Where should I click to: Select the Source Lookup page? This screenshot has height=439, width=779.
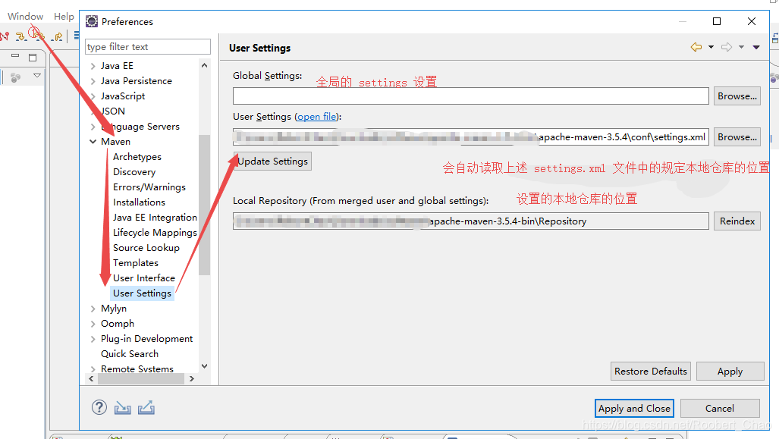(x=146, y=248)
